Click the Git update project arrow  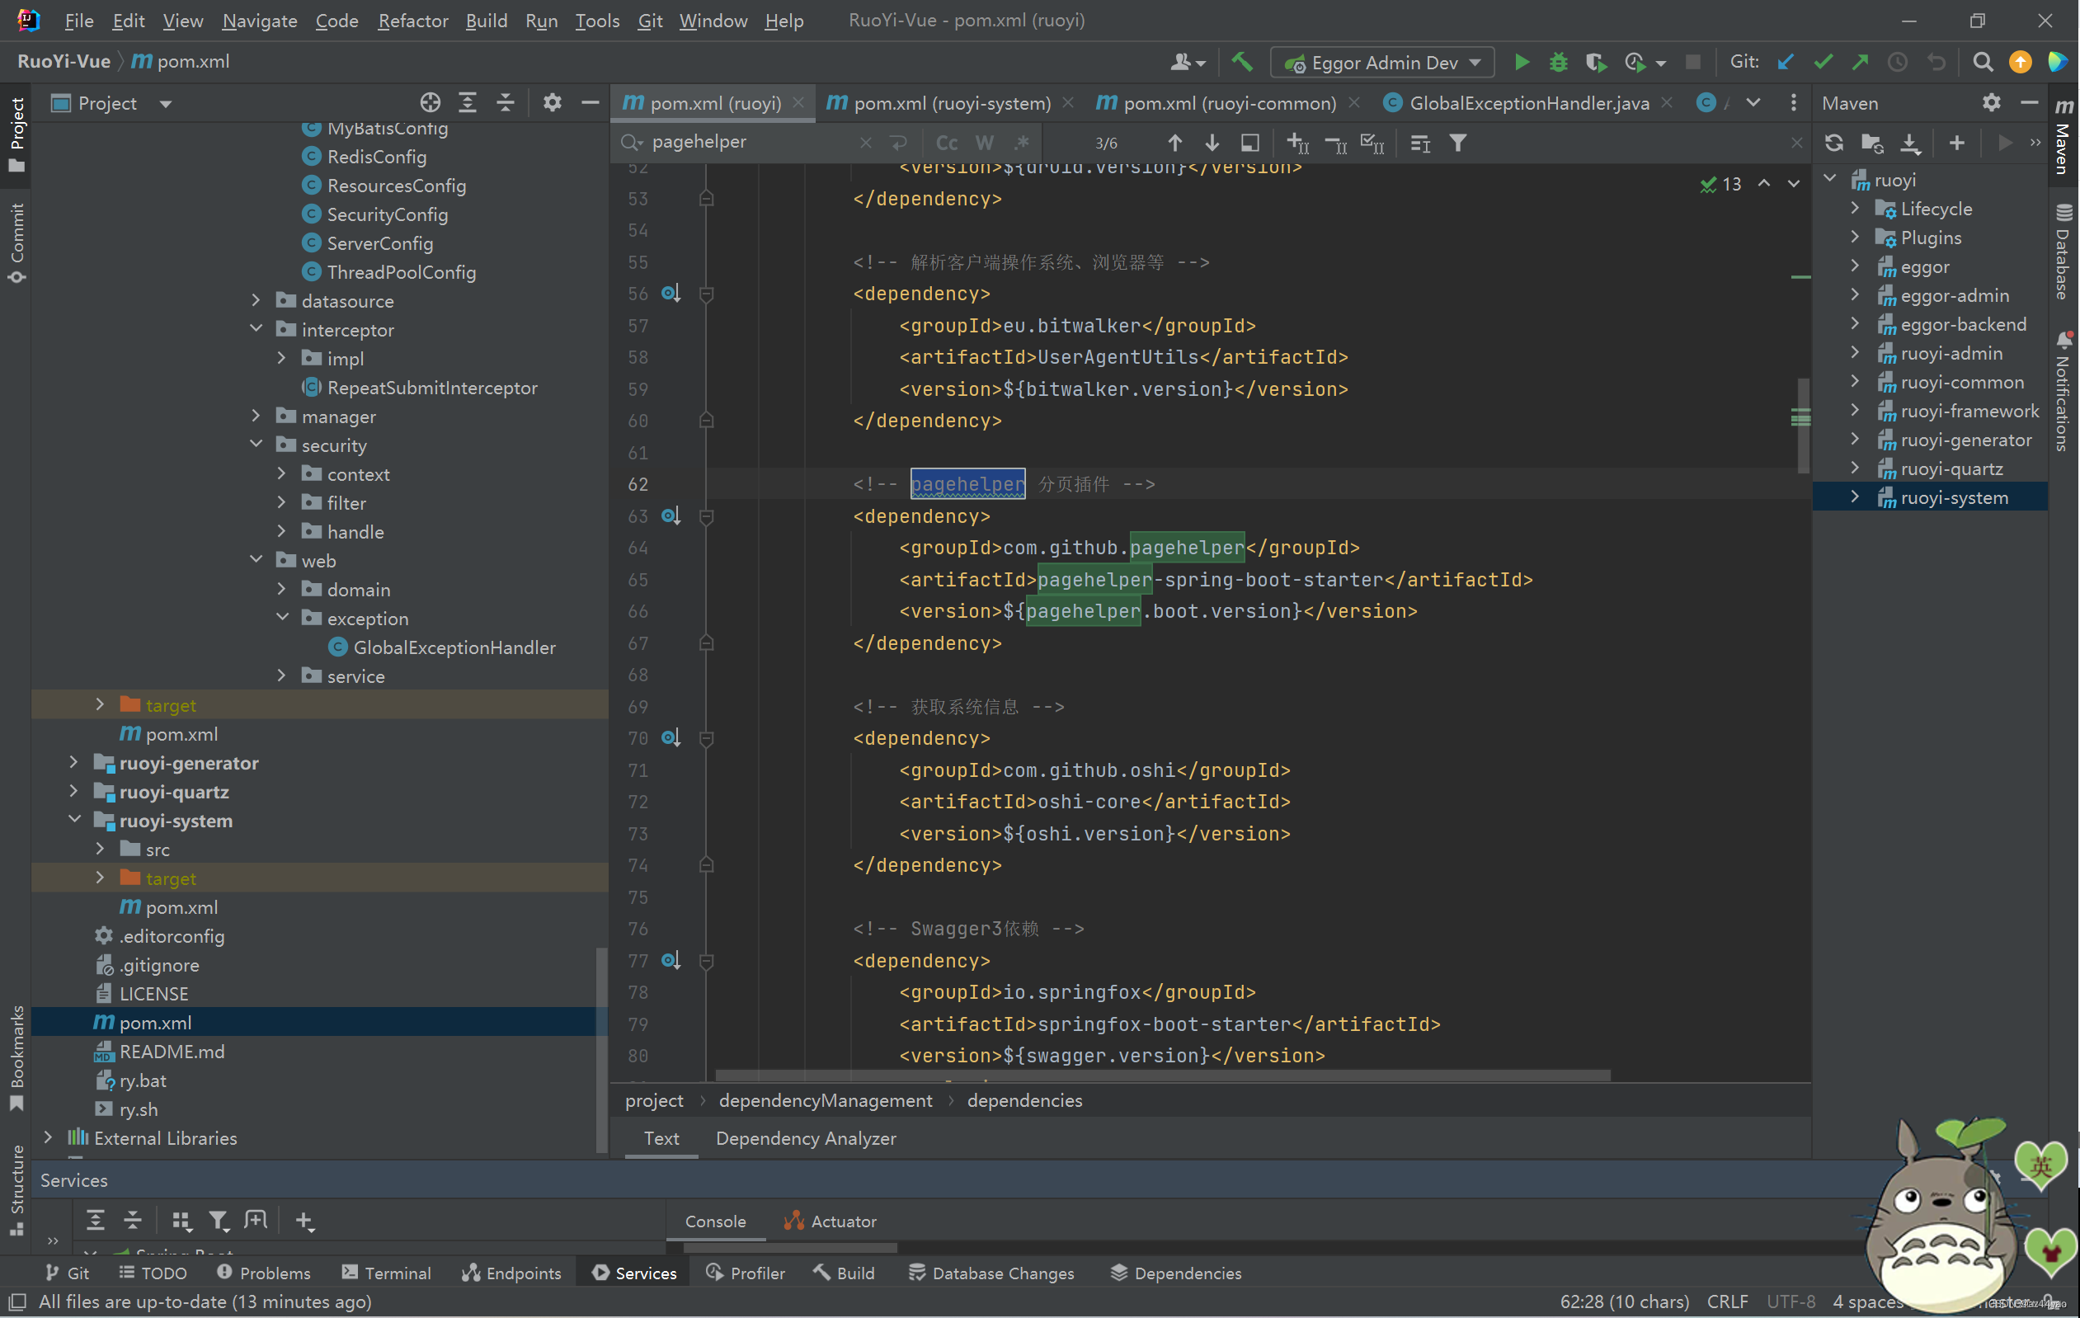point(1786,62)
